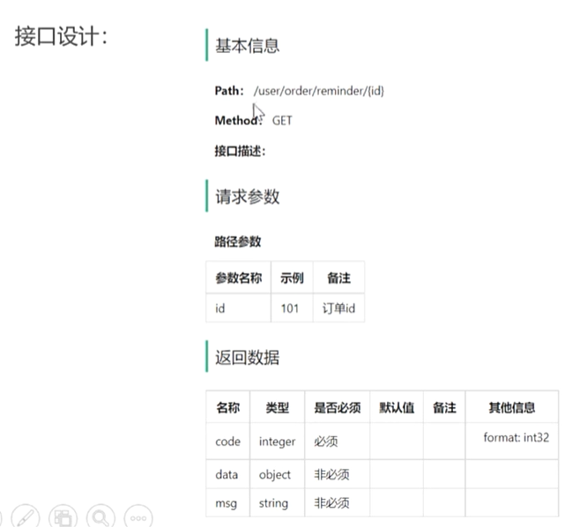Click the 其他信息 column header
Screen dimensions: 587x527
coord(512,408)
